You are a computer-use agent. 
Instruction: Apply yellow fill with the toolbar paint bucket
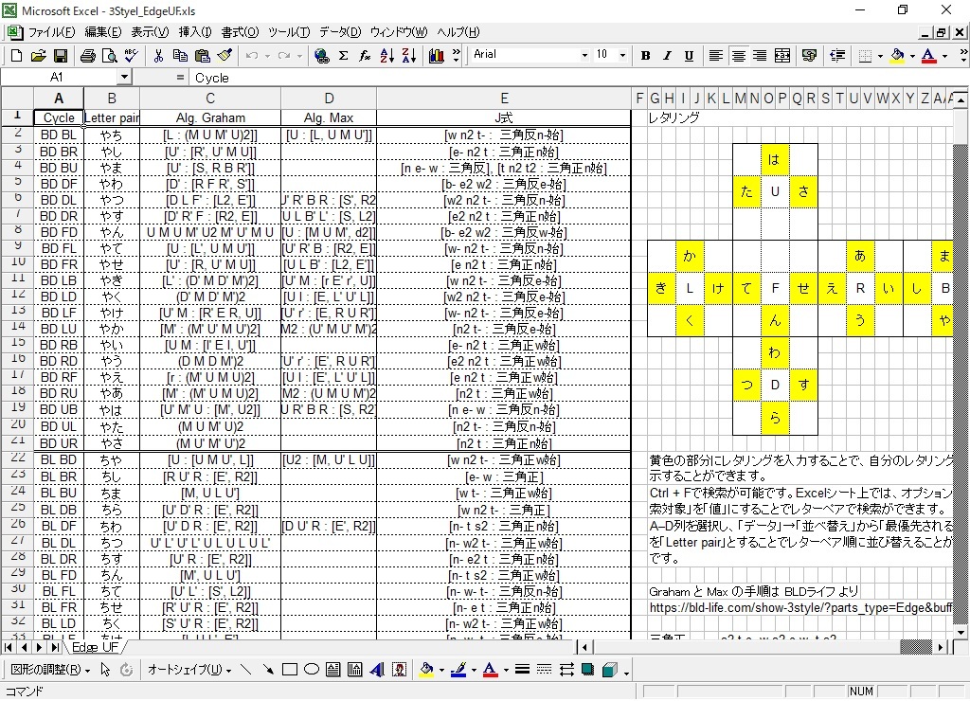point(898,56)
